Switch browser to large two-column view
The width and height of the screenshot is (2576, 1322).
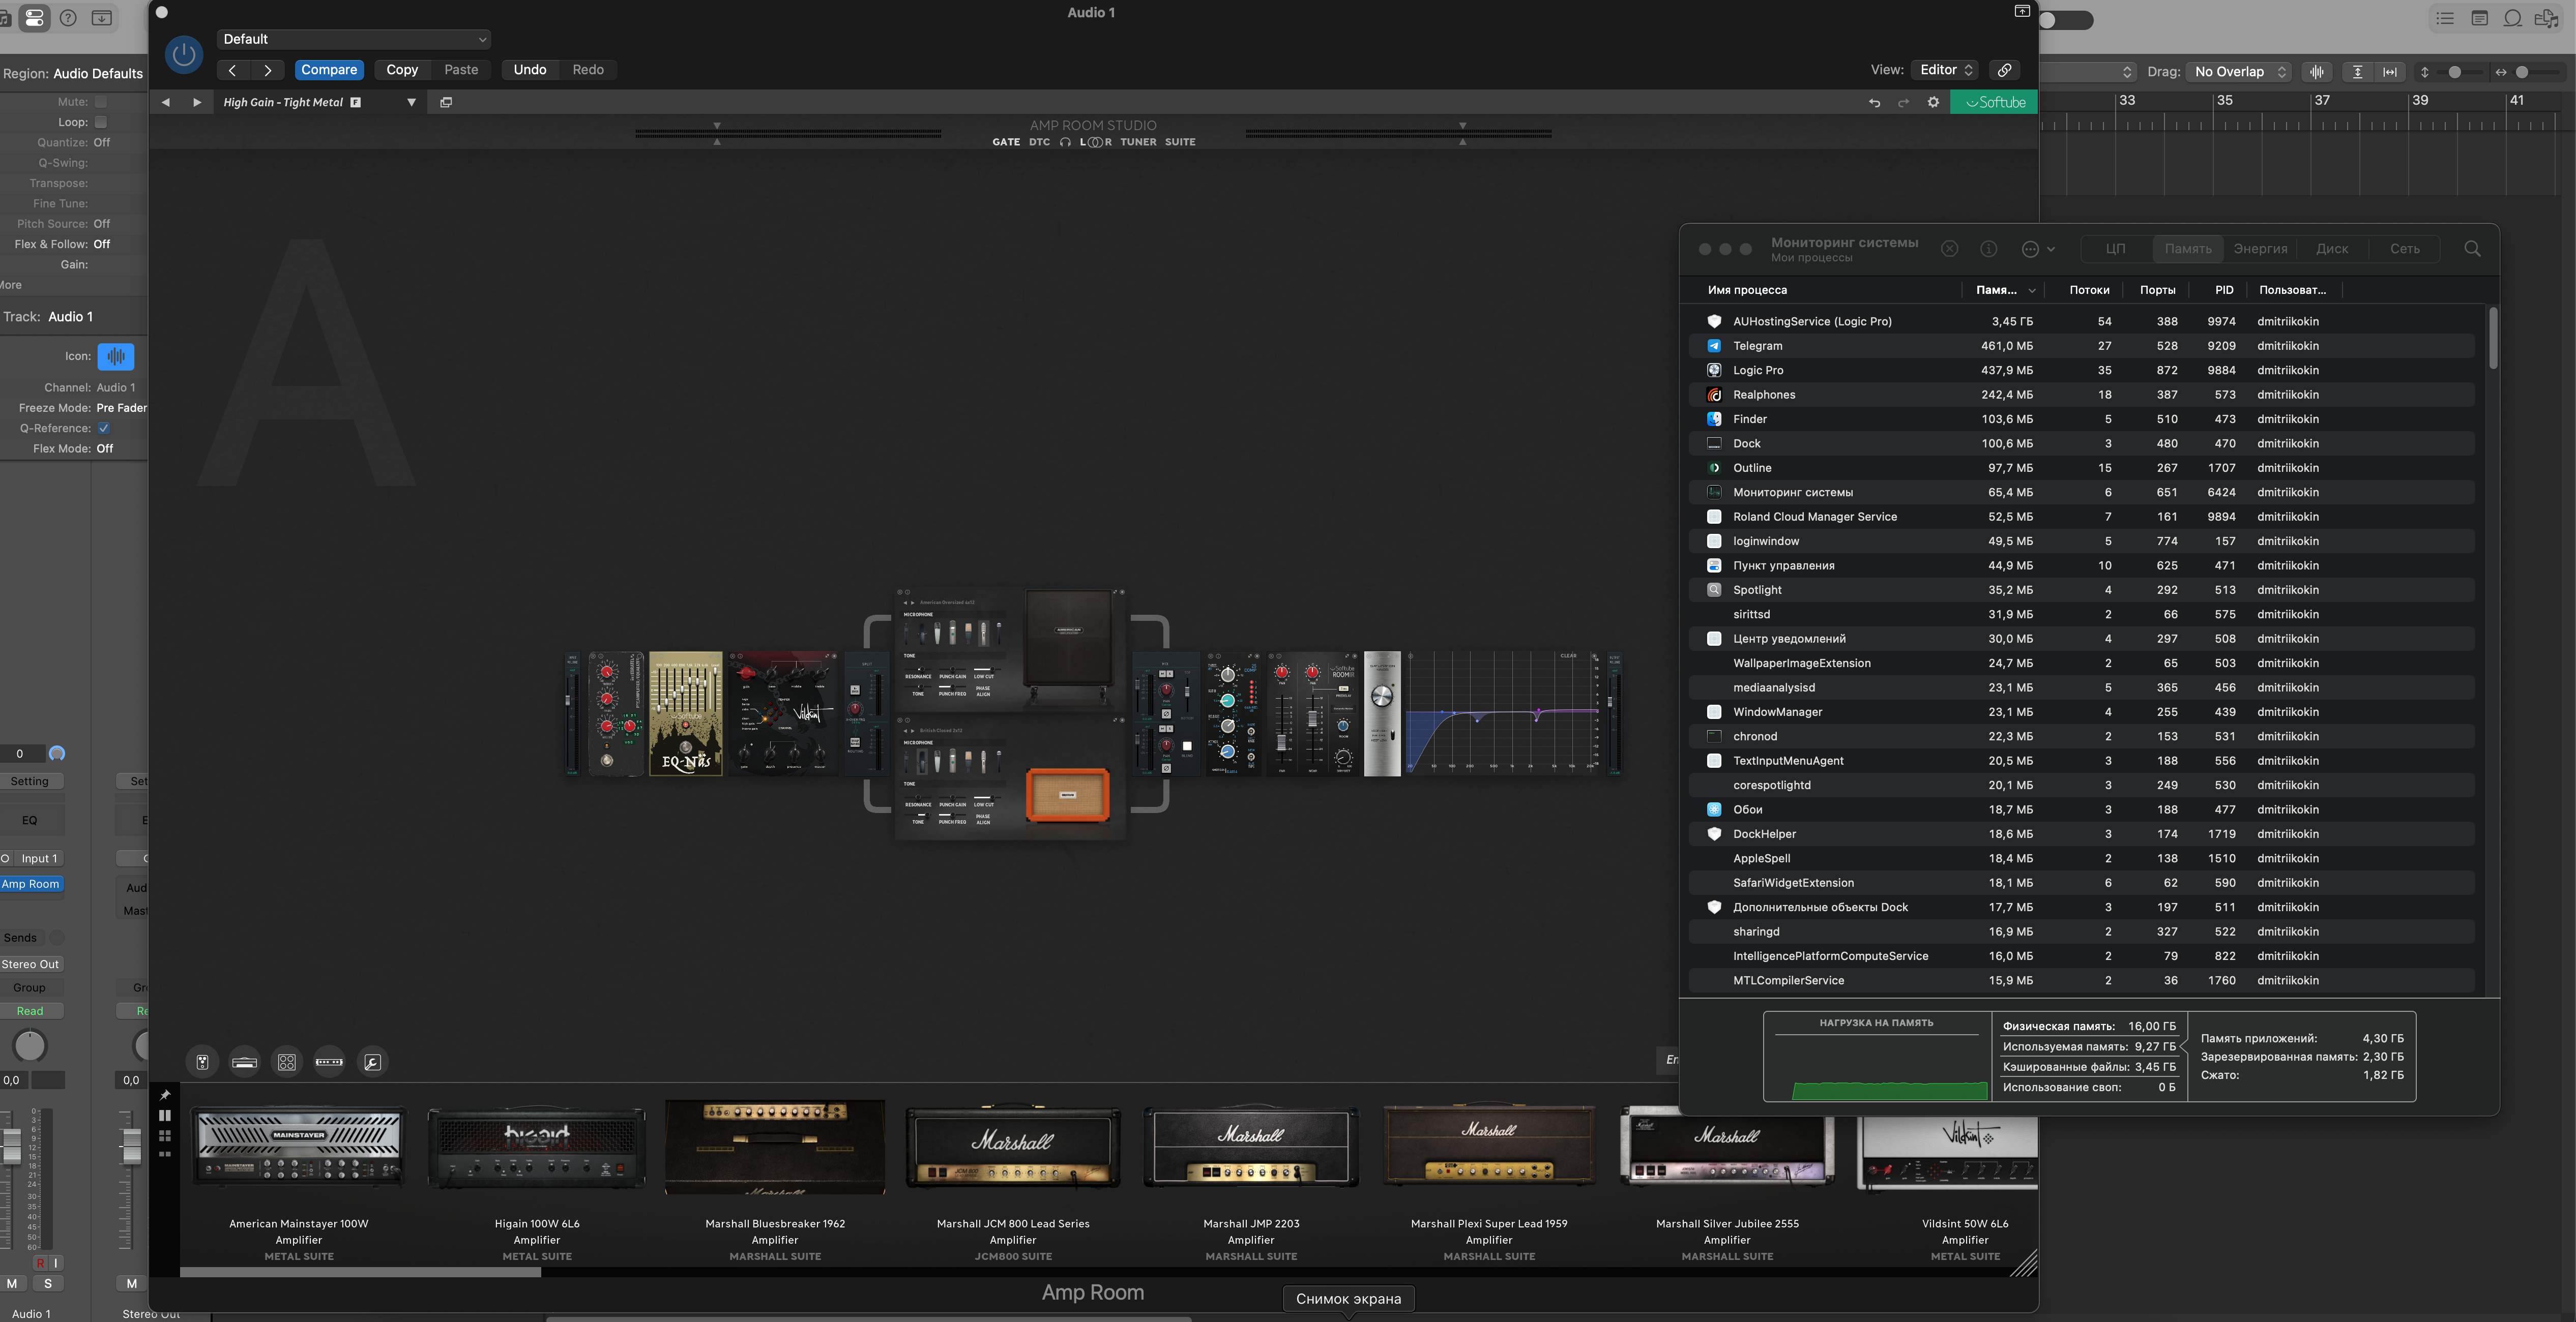[x=165, y=1115]
